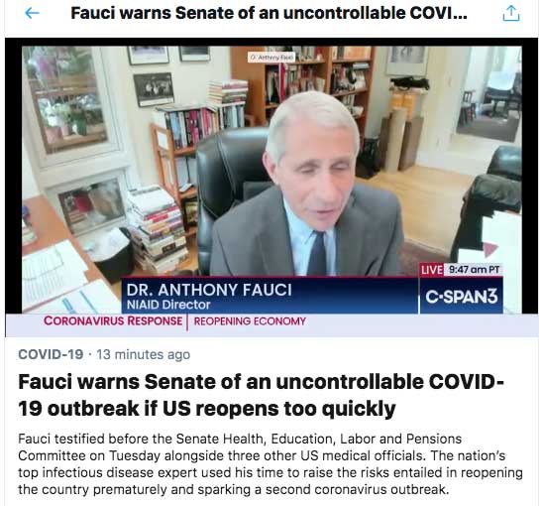This screenshot has height=506, width=543.
Task: Click the 'REOPENING ECONOMY' ticker label
Action: tap(250, 321)
